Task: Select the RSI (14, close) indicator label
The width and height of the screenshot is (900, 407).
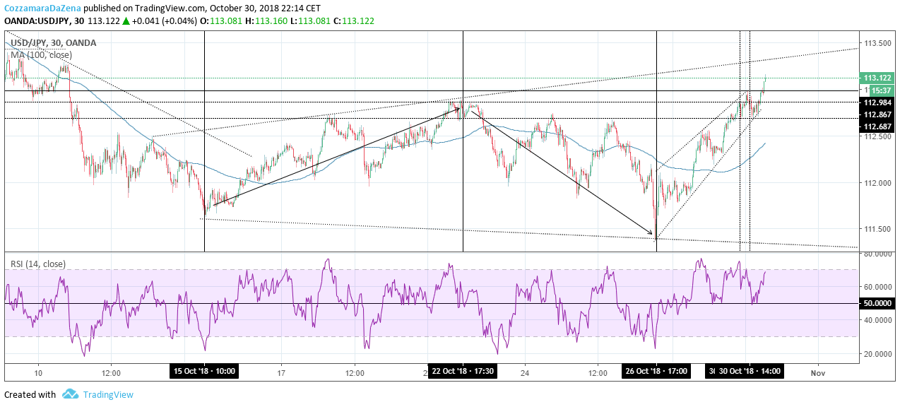Action: point(38,264)
